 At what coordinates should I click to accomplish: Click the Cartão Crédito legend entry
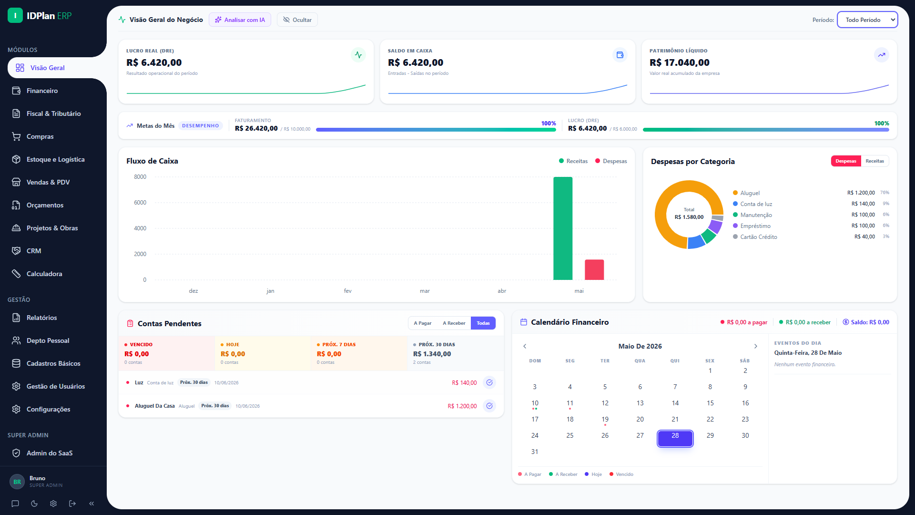(x=759, y=237)
